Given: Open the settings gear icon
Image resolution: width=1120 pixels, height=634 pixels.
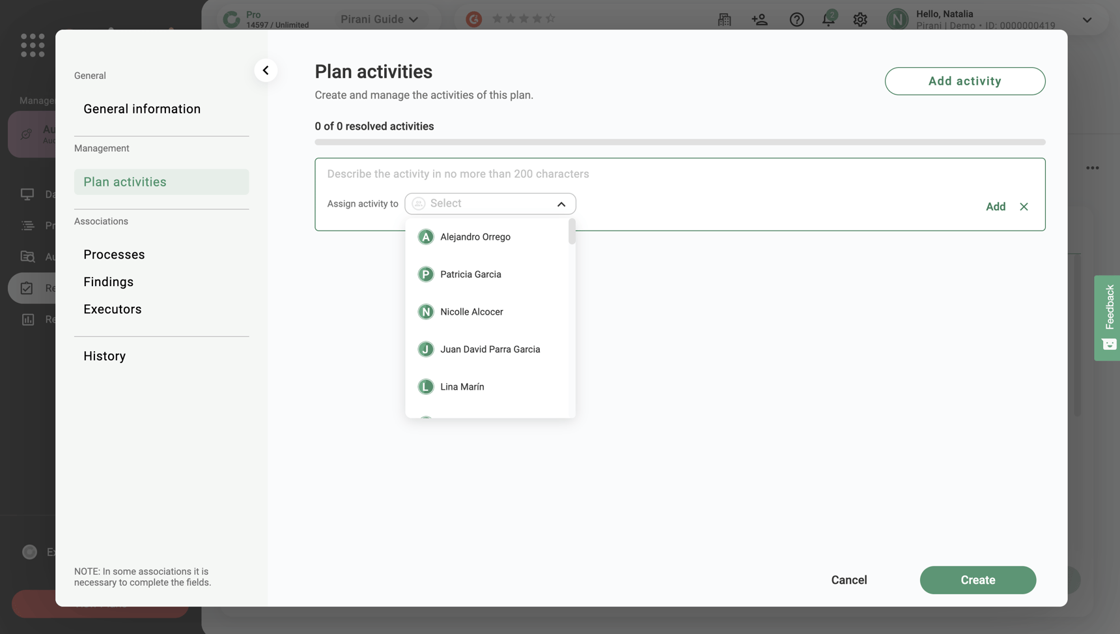Looking at the screenshot, I should point(860,19).
